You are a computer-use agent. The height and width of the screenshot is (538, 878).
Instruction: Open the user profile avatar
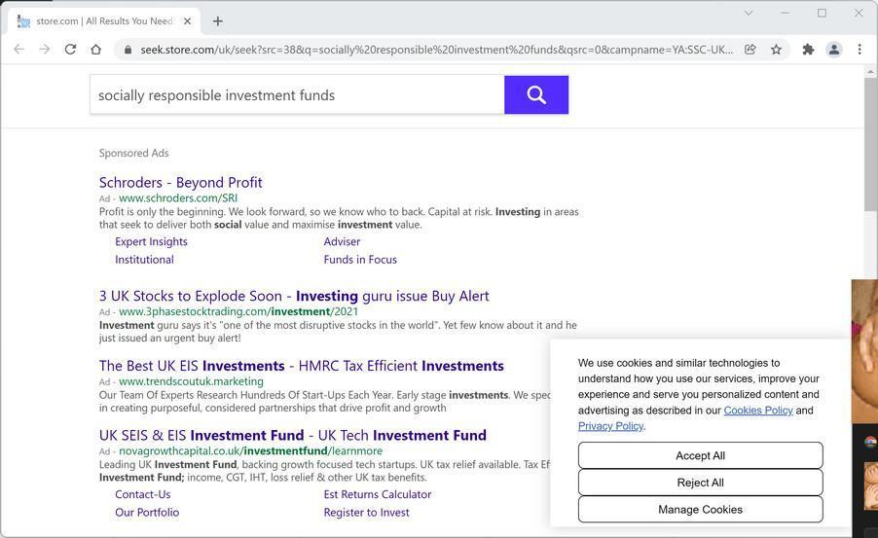pos(834,50)
